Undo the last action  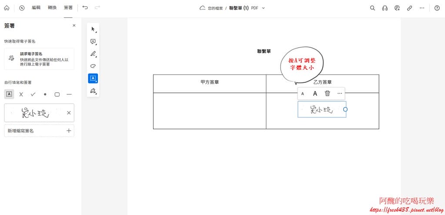click(85, 8)
